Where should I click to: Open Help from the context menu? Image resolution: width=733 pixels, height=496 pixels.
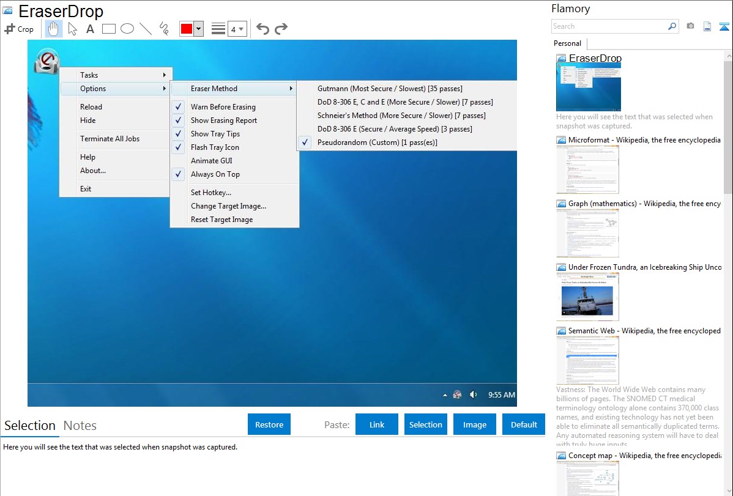tap(87, 157)
